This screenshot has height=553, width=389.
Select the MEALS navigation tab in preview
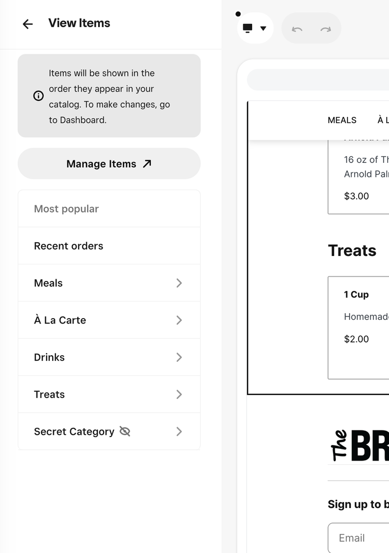click(x=342, y=120)
